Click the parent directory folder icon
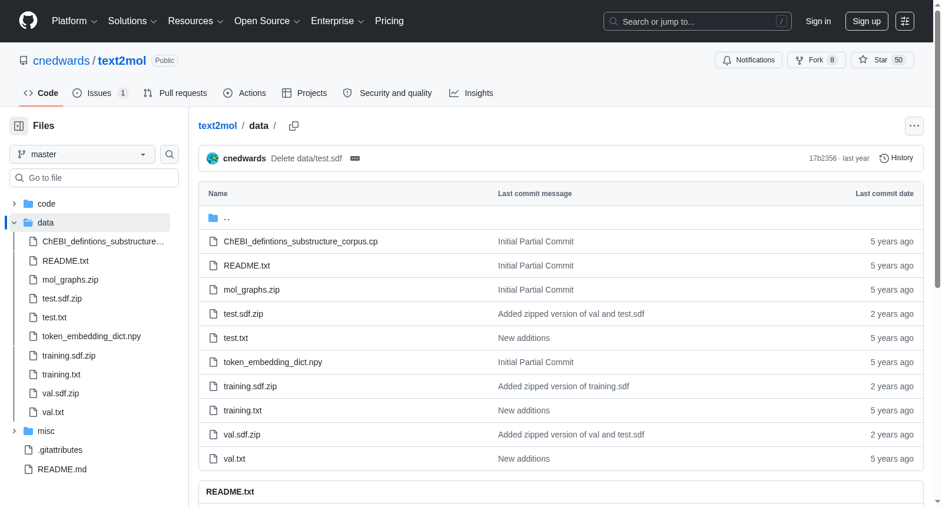The height and width of the screenshot is (507, 942). 213,218
